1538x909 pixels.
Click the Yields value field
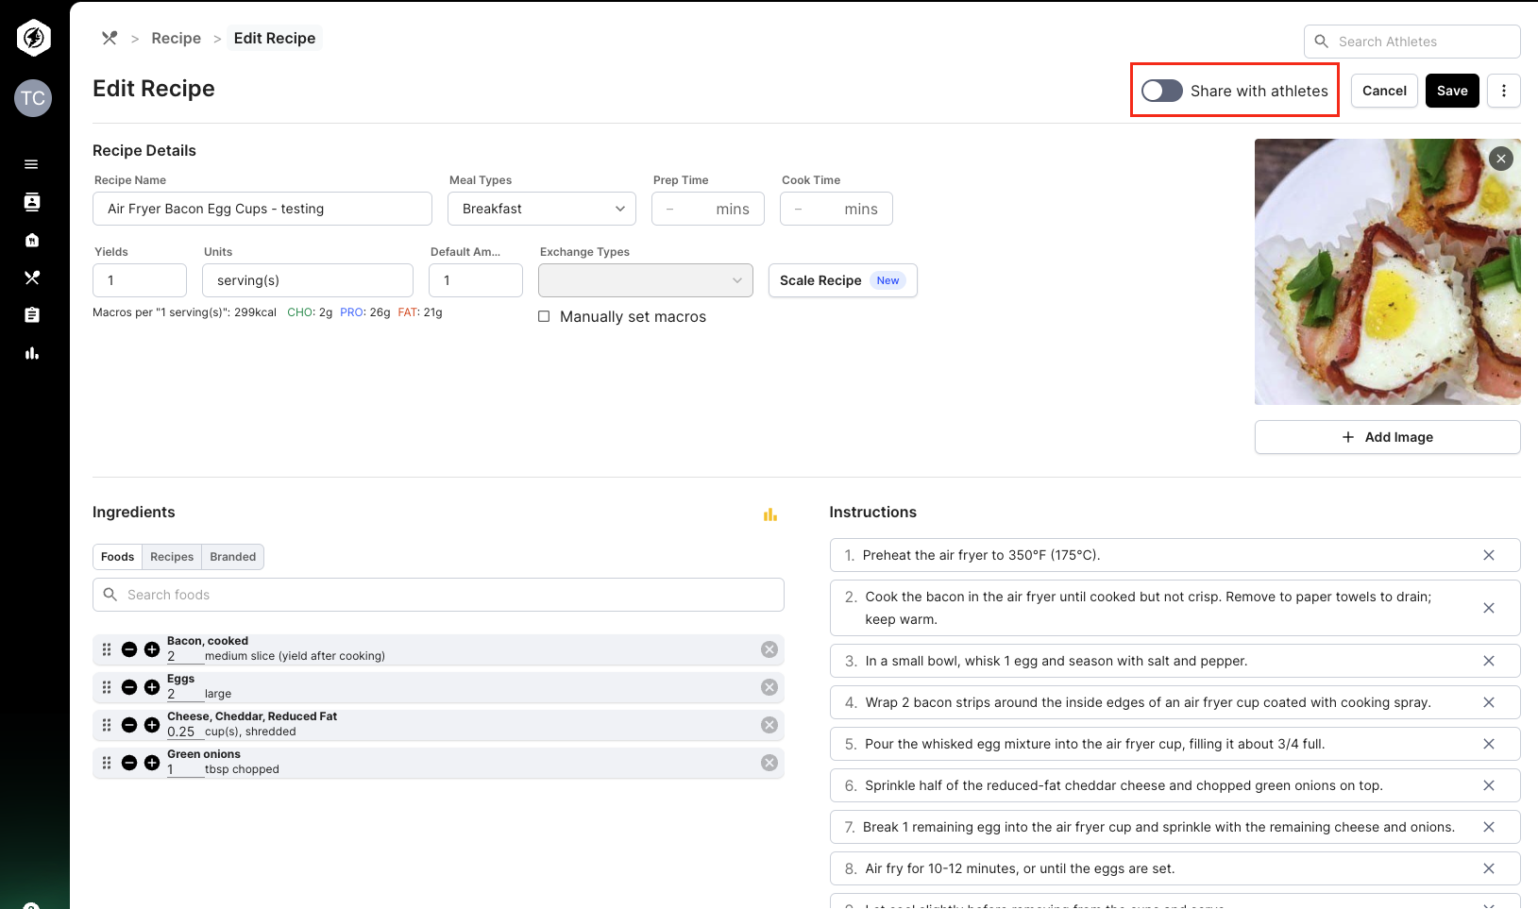[x=140, y=280]
